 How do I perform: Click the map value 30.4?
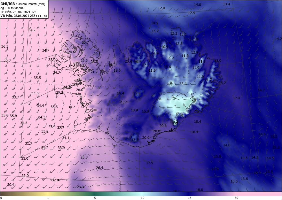pyautogui.click(x=11, y=185)
